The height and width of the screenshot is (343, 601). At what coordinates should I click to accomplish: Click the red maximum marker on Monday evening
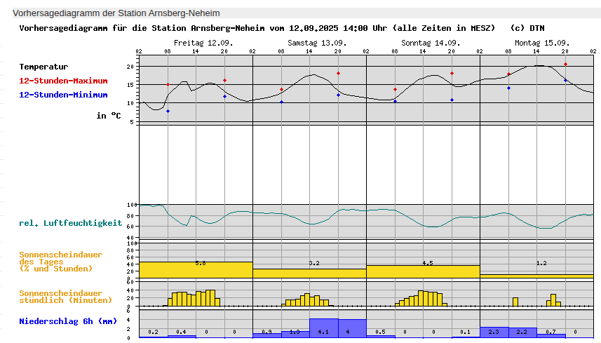point(565,65)
